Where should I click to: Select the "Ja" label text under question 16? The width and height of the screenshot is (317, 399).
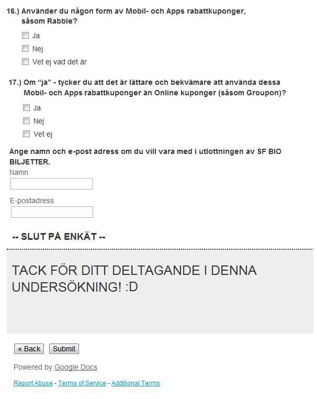point(36,36)
